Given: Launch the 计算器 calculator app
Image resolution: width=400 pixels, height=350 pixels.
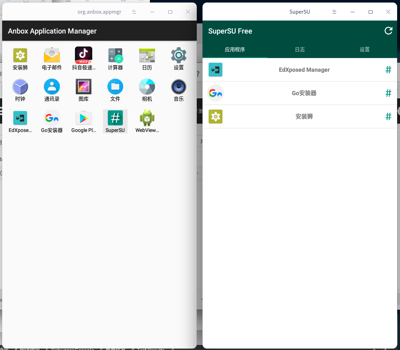Looking at the screenshot, I should pos(115,59).
